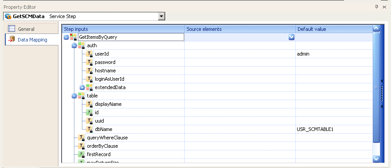The height and width of the screenshot is (168, 391).
Task: Select the Data Mapping tab
Action: point(31,39)
